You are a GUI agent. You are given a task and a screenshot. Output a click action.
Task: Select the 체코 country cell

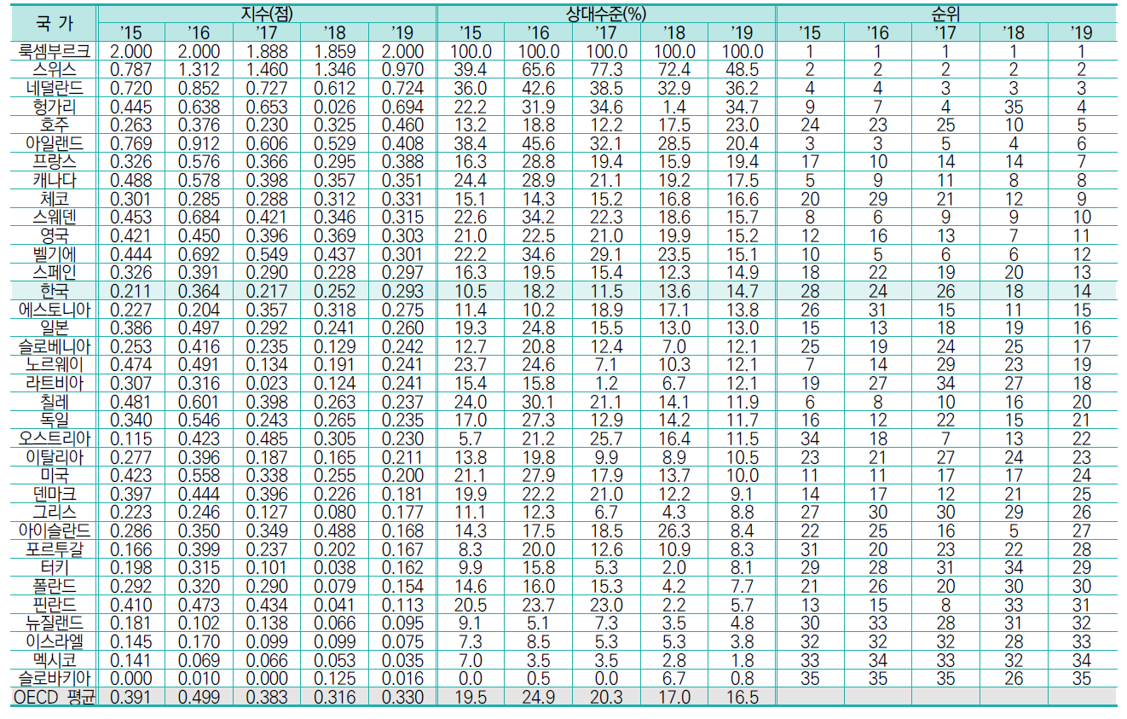[x=53, y=199]
